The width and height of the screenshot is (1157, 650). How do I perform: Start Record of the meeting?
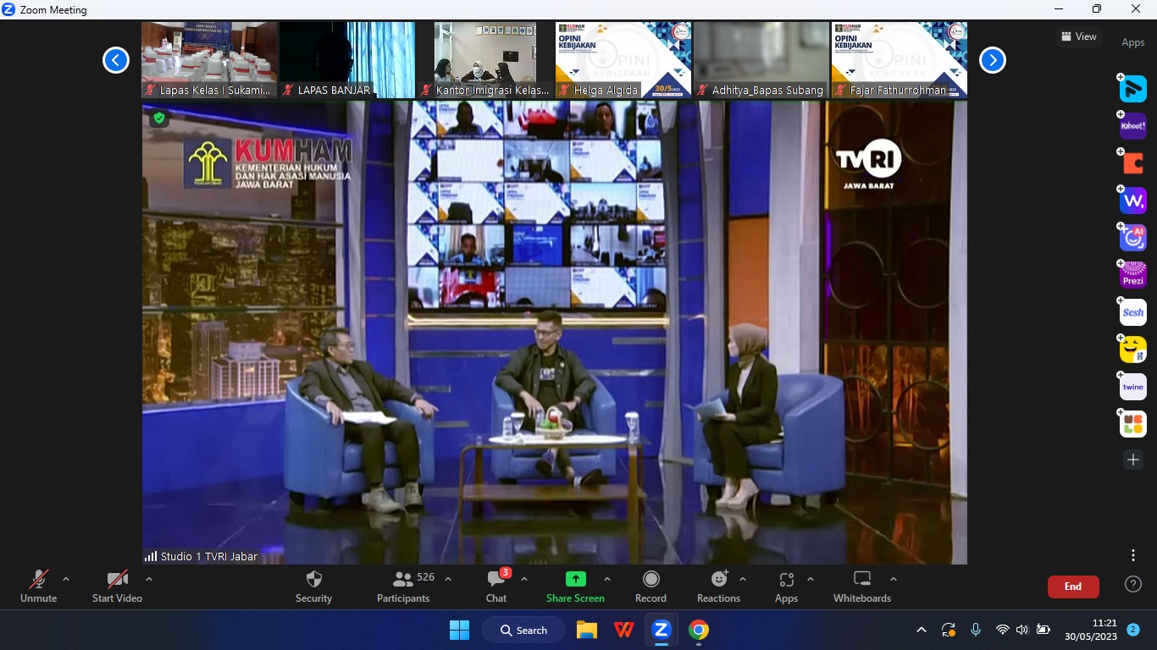(x=650, y=586)
